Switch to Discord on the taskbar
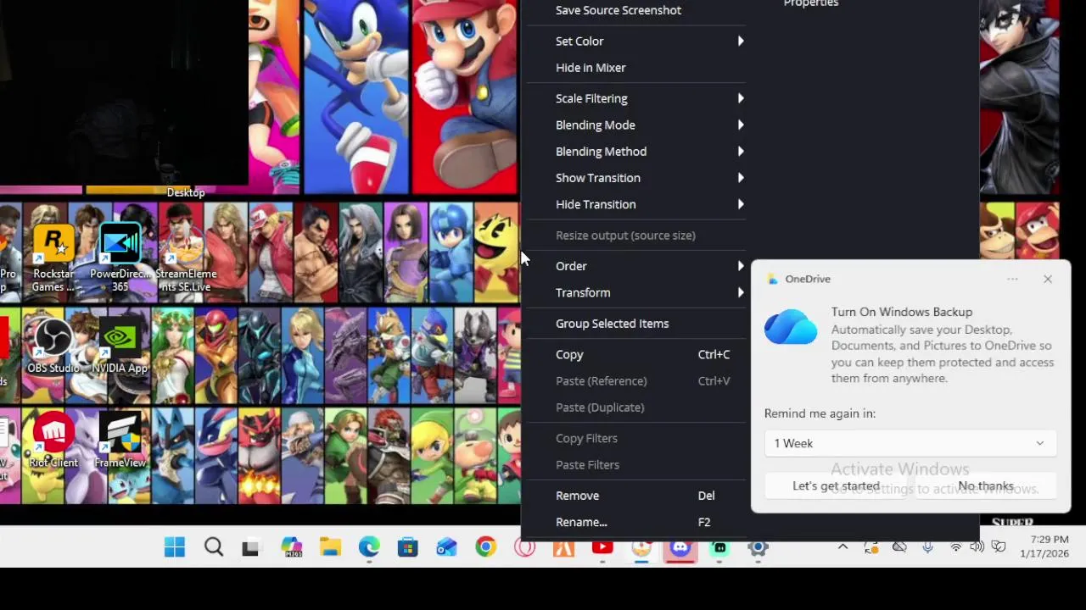The image size is (1086, 610). pos(680,548)
